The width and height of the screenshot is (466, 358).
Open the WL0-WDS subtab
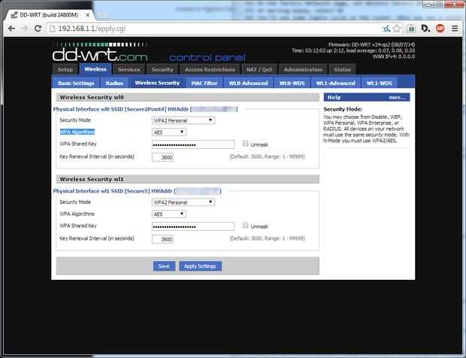(292, 83)
